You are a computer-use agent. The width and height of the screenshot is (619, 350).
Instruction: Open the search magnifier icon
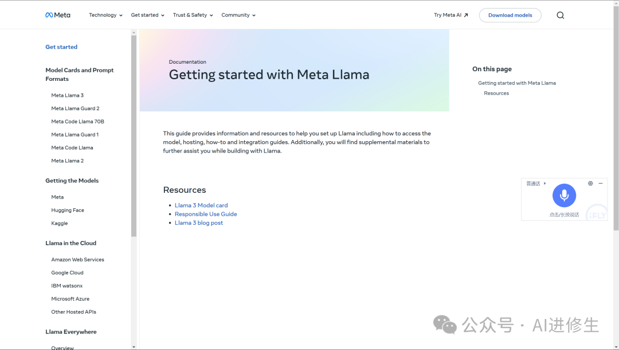[x=560, y=15]
